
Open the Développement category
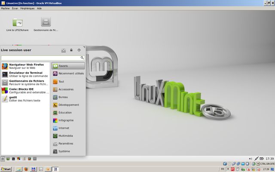tap(68, 105)
